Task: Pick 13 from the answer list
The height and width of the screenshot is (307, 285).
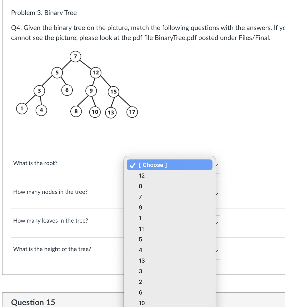Action: click(169, 261)
